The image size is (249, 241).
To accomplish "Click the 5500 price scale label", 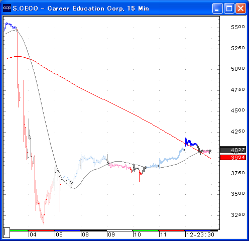I will pyautogui.click(x=238, y=27).
